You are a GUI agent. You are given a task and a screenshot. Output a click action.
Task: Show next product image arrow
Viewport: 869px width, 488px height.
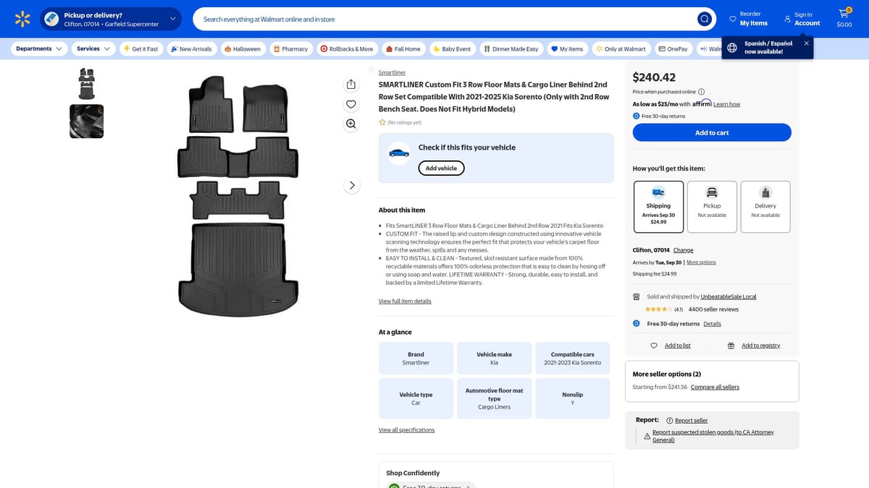tap(352, 185)
